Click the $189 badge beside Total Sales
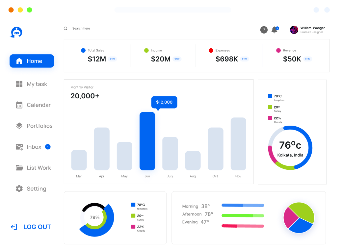This screenshot has height=248, width=341. tap(113, 59)
